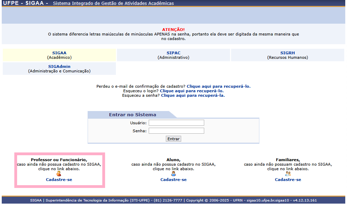Screen dimensions: 347x205
Task: Click the 'Professor ou Funcionário,' heading text
Action: 59,160
